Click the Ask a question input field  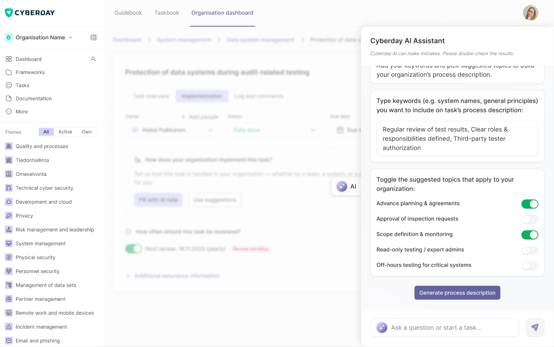tap(445, 328)
